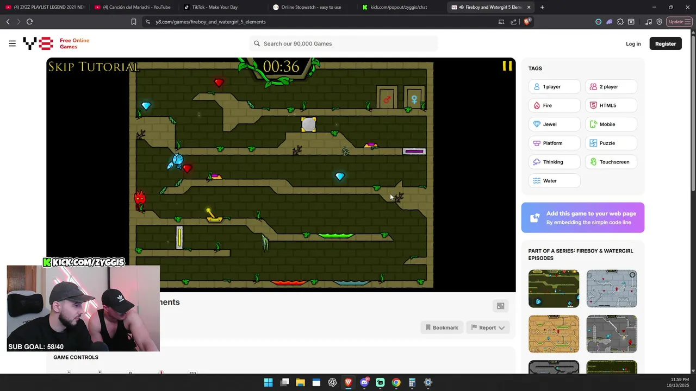696x391 pixels.
Task: Open Task View on the taskbar
Action: click(284, 382)
